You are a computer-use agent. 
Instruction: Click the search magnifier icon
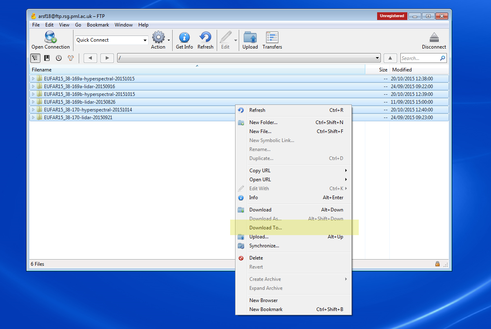pos(442,58)
